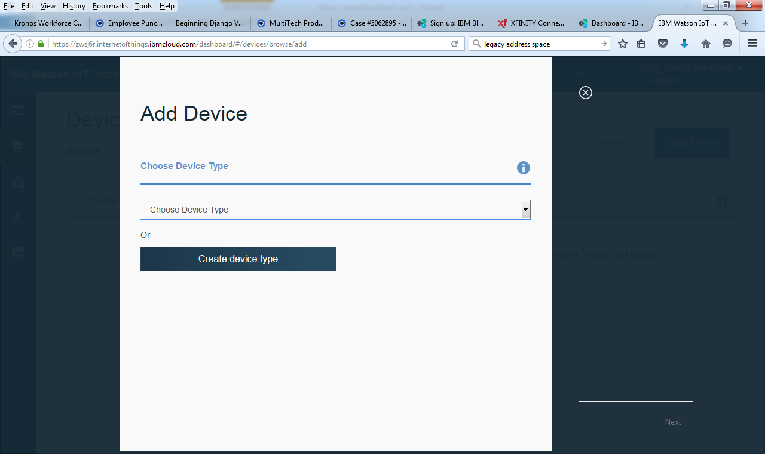Go back using the browser back arrow
Screen dimensions: 765x454
[x=13, y=44]
